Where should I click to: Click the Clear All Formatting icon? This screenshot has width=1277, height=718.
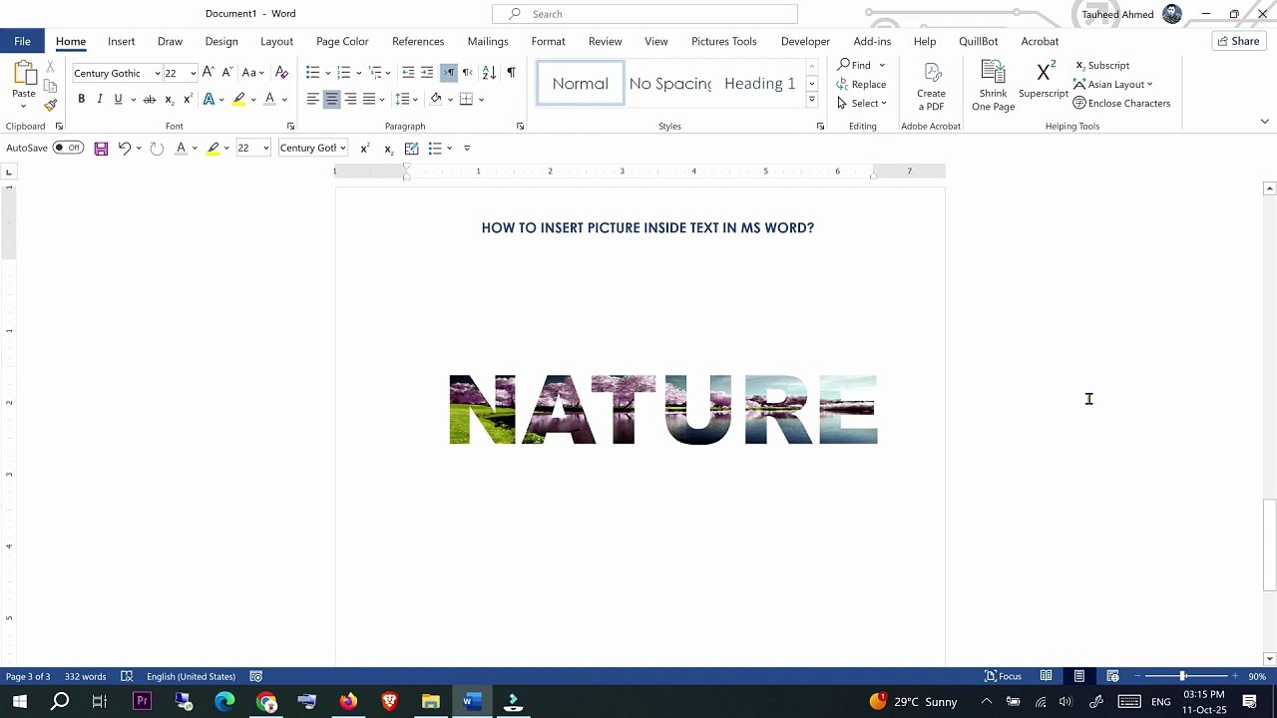281,73
